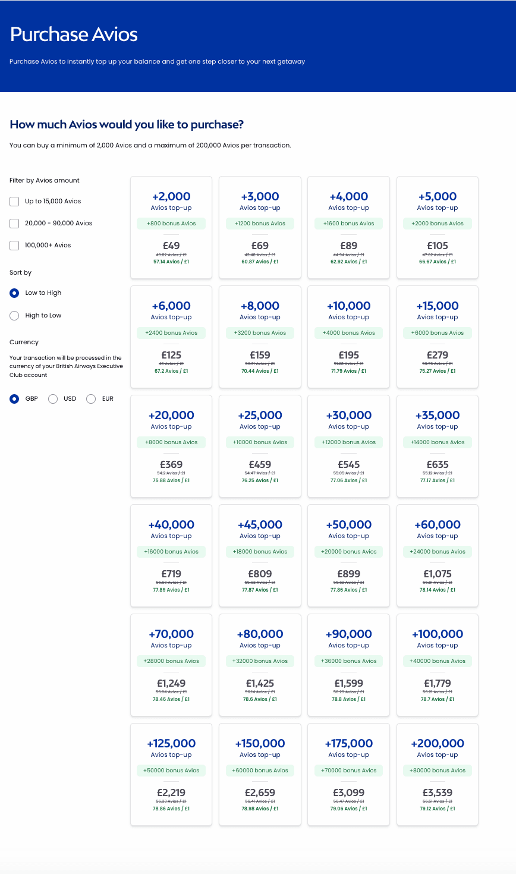This screenshot has height=874, width=516.
Task: Click the '+8000 bonus Avios' badge
Action: point(171,442)
